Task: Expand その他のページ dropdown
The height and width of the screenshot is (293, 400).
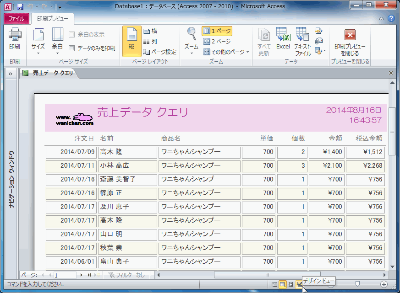Action: pos(226,52)
